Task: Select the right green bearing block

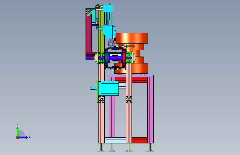Action: pyautogui.click(x=129, y=58)
